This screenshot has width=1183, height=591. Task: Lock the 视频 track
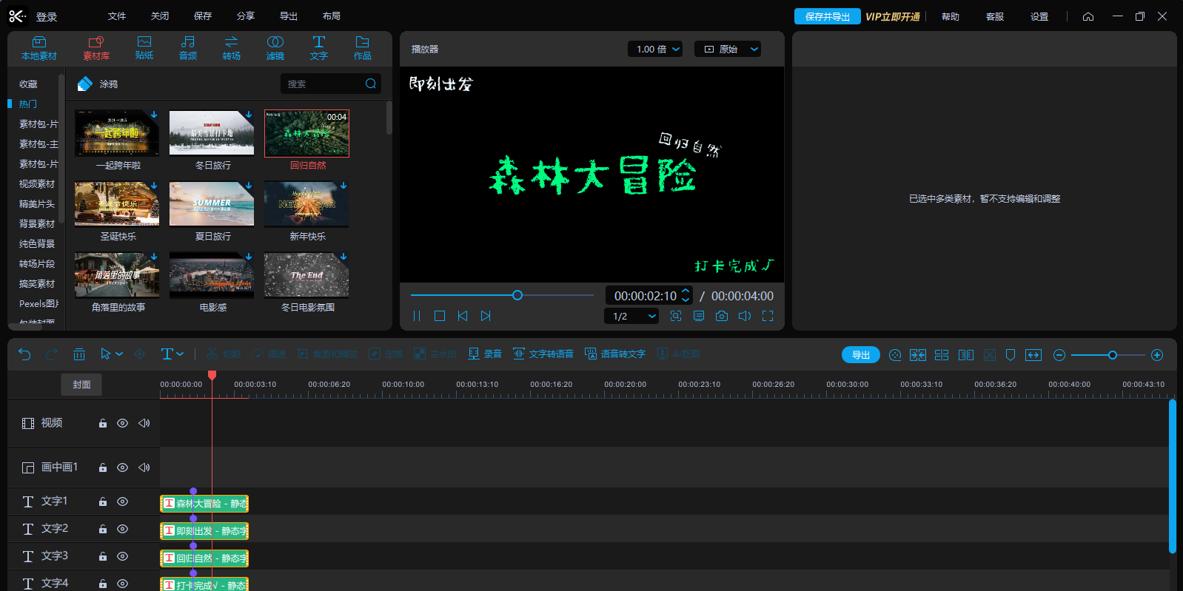tap(103, 423)
